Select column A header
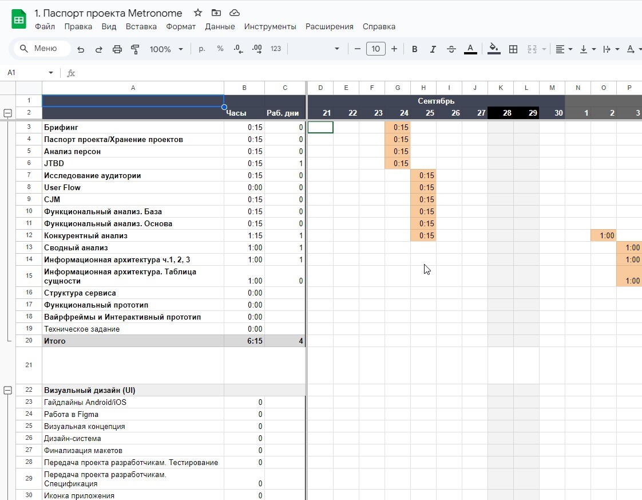This screenshot has height=500, width=642. [x=133, y=88]
